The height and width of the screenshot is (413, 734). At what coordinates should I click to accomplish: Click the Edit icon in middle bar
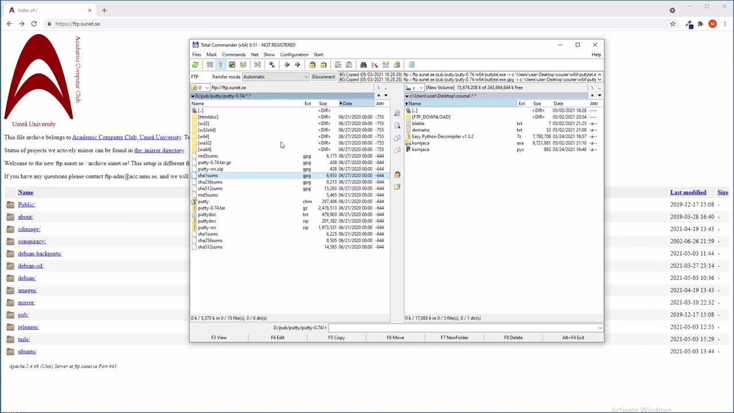(x=397, y=126)
